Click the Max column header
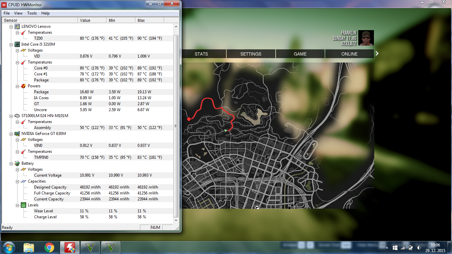Image resolution: width=452 pixels, height=254 pixels. coord(149,21)
